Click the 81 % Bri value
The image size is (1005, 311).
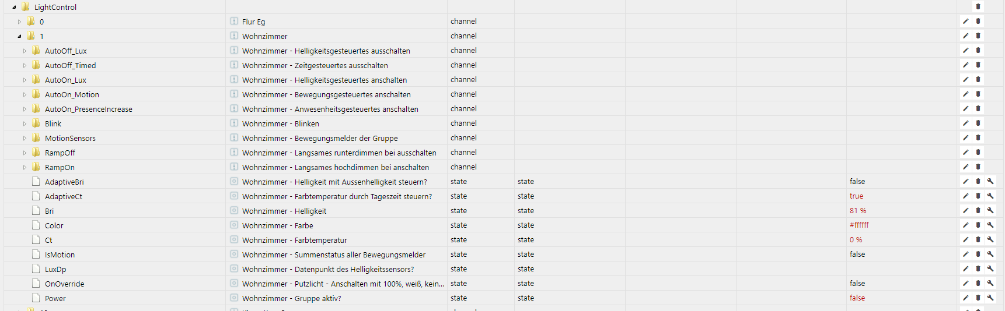(x=858, y=211)
